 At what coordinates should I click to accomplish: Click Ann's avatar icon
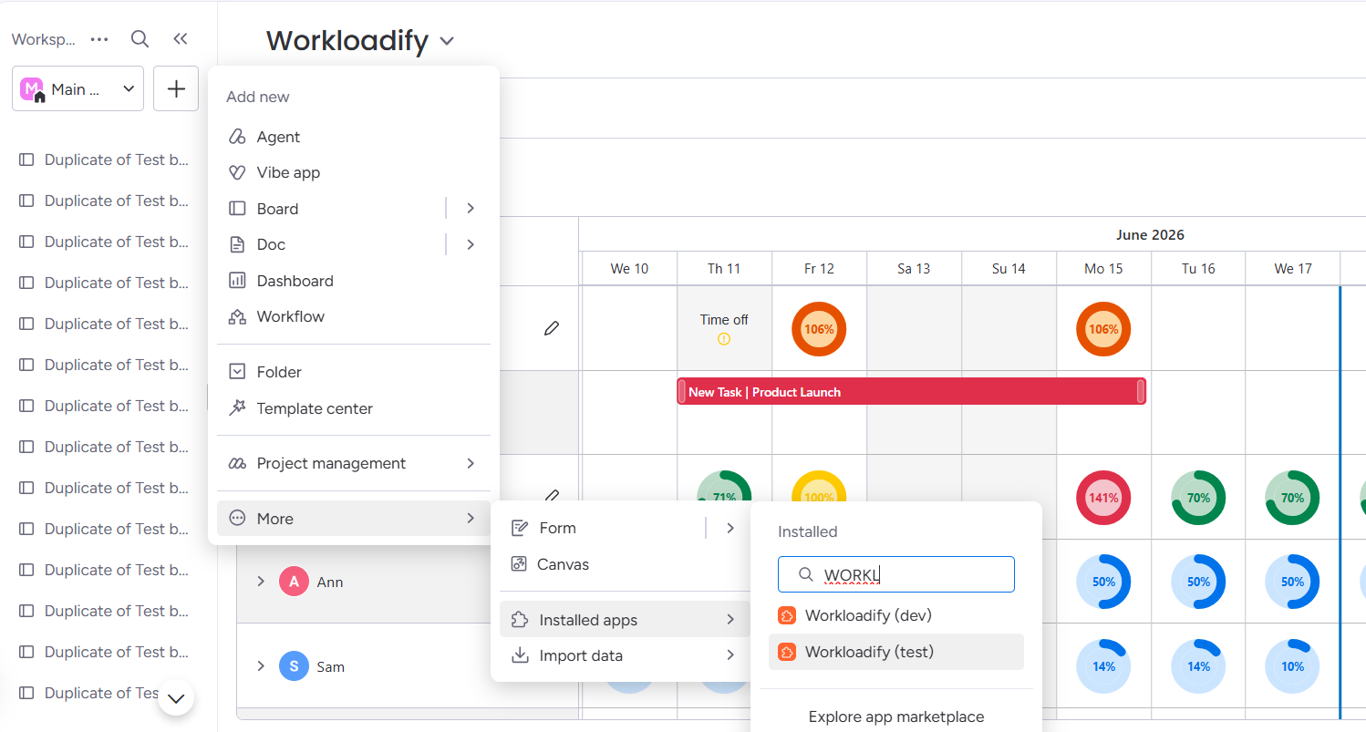coord(294,582)
